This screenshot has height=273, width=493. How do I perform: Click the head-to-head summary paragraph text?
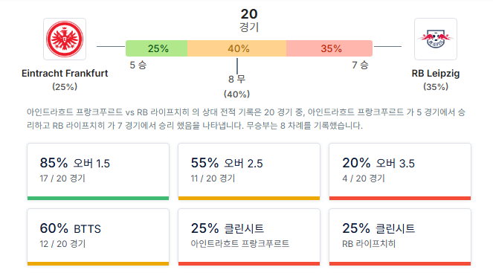[x=246, y=119]
